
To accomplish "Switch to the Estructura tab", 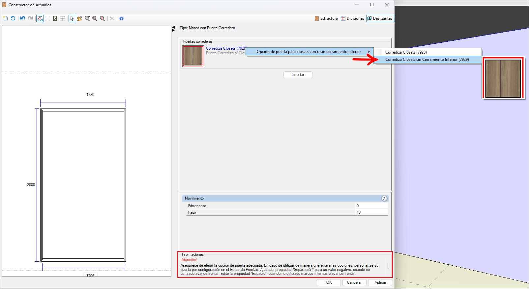I will coord(326,18).
